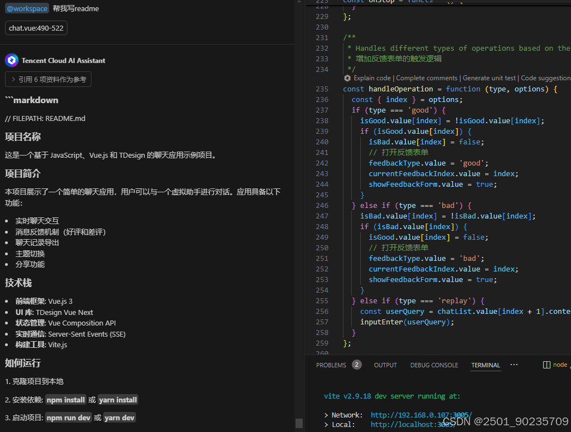Open the chat.vue:490-522 file reference chip

pyautogui.click(x=36, y=28)
